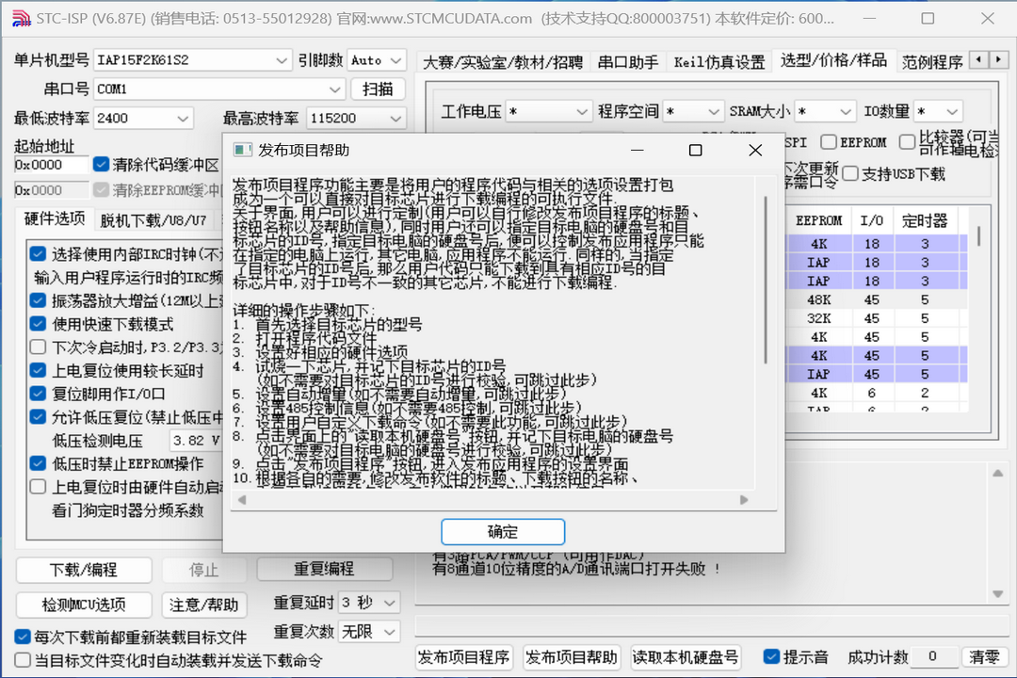
Task: Click the 确定 button in the help dialog
Action: [x=501, y=531]
